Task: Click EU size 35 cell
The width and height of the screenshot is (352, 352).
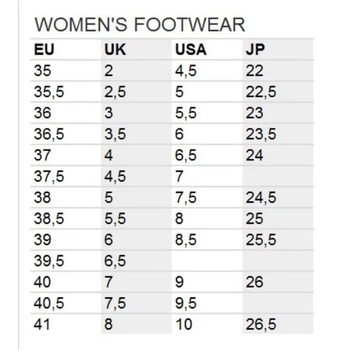Action: (x=66, y=70)
